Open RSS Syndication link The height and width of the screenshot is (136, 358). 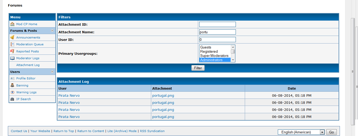[152, 131]
